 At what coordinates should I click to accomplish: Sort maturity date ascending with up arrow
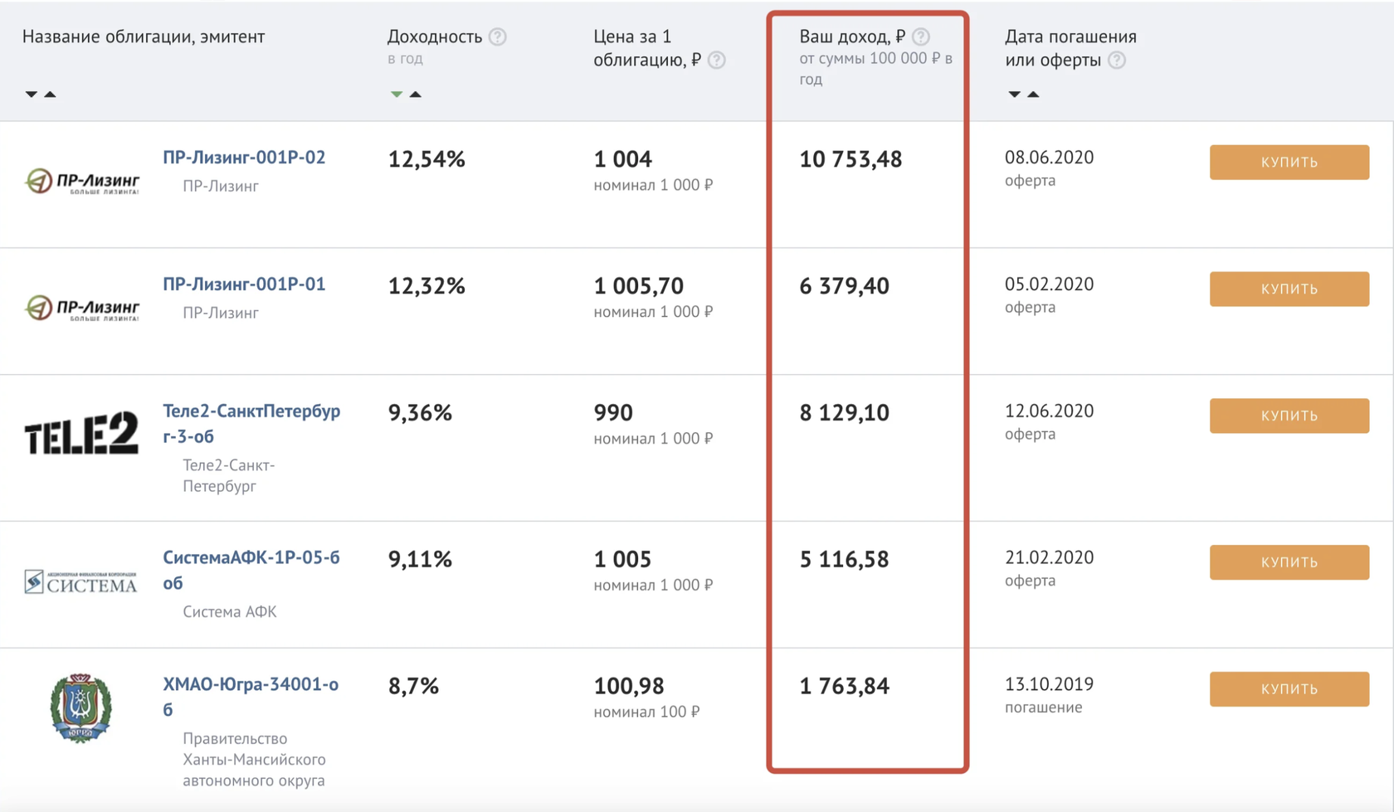[x=1033, y=94]
